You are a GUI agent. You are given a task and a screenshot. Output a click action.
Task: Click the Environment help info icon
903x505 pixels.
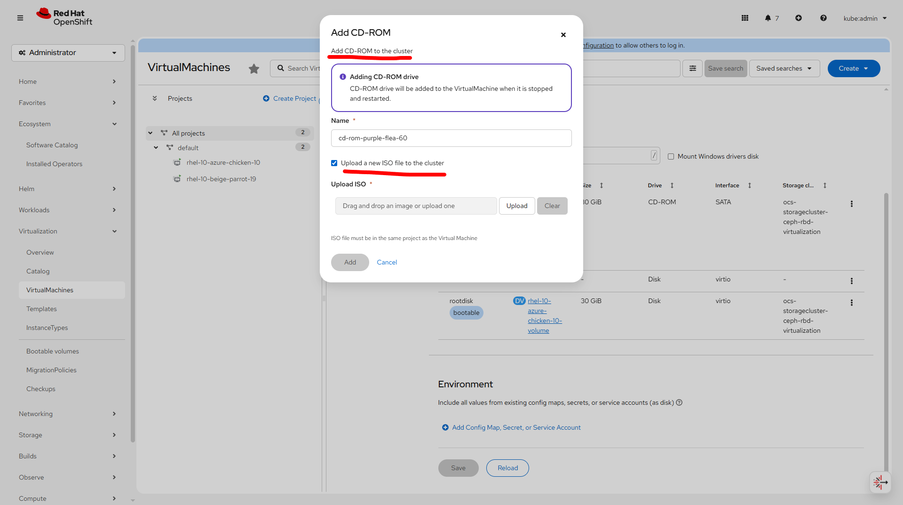(x=679, y=403)
